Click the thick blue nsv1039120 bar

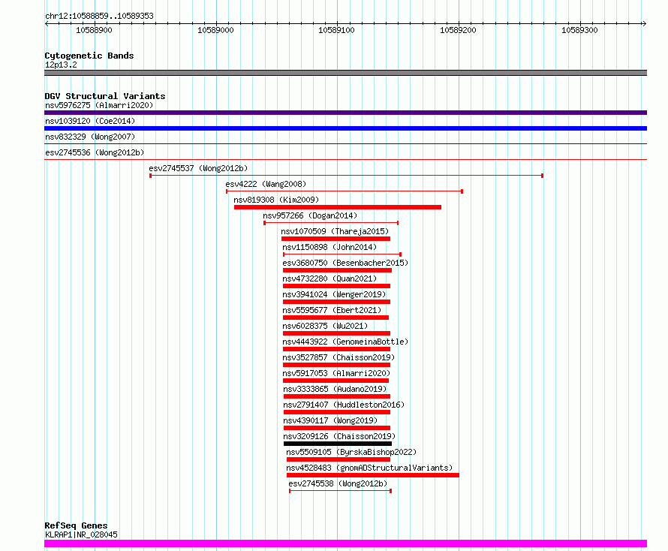[345, 128]
